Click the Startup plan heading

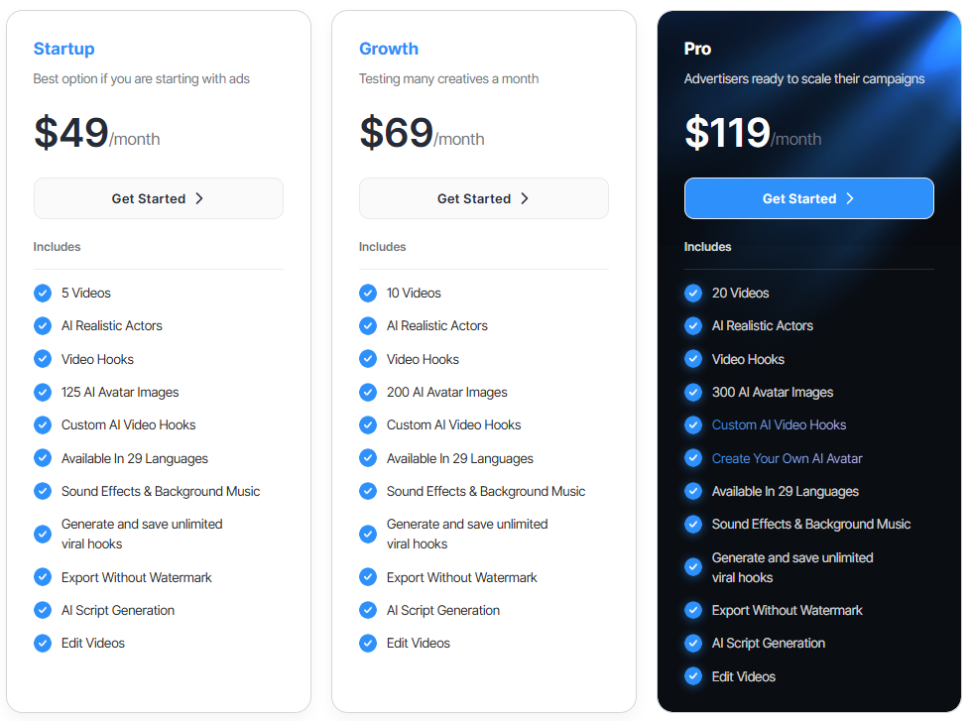click(x=63, y=49)
